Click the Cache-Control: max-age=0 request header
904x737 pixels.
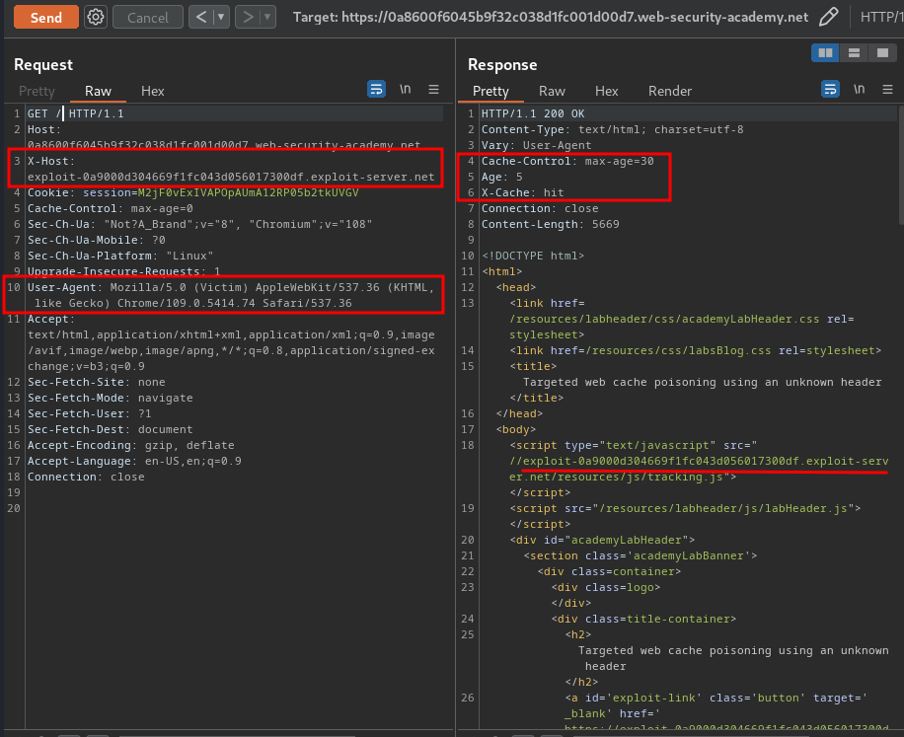(111, 208)
